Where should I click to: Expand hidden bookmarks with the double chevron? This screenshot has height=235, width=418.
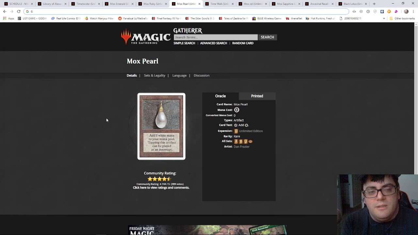[384, 18]
